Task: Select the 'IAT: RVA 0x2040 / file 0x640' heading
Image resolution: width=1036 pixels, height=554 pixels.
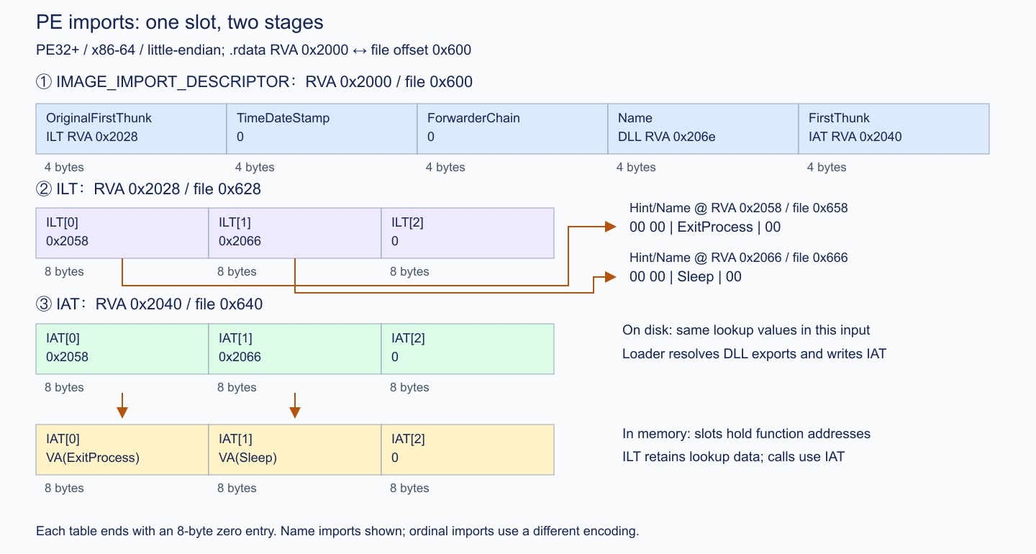Action: [x=149, y=304]
